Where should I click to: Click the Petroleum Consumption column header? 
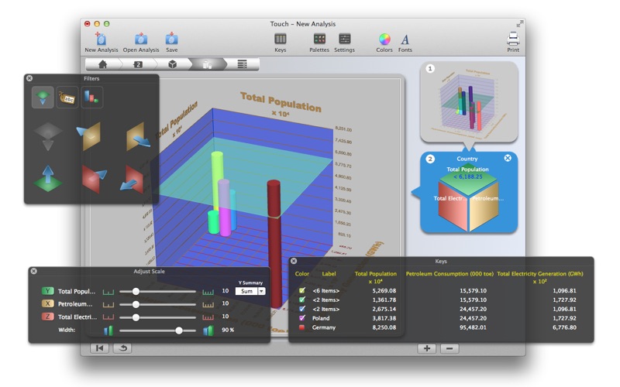449,274
